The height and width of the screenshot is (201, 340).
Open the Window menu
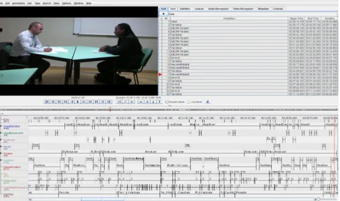pyautogui.click(x=78, y=3)
